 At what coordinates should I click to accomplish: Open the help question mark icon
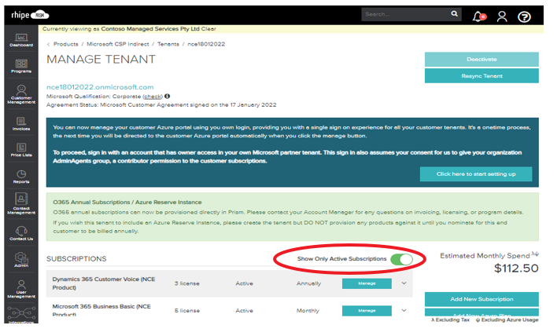point(524,16)
